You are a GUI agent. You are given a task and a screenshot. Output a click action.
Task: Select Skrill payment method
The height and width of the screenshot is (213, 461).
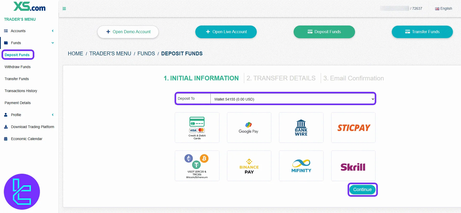(x=353, y=166)
